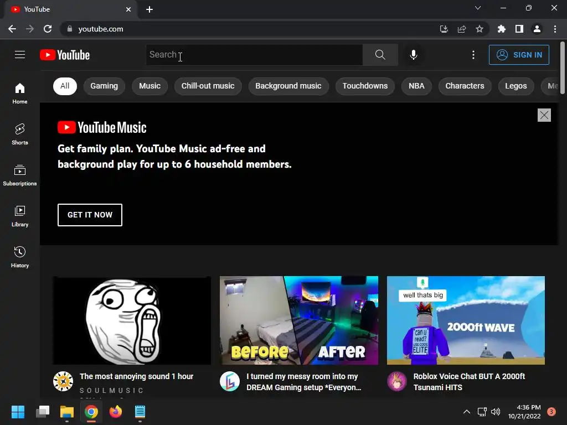Open Chrome three-dot menu
Screen dimensions: 567x425
[555, 29]
